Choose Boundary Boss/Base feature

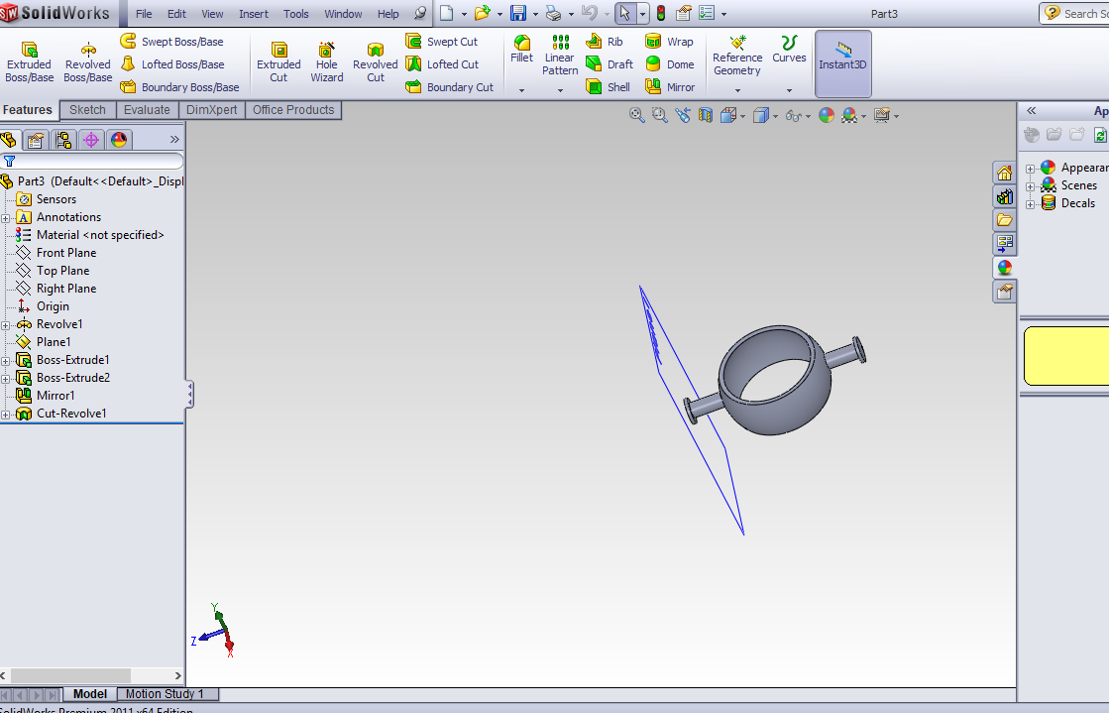[179, 87]
